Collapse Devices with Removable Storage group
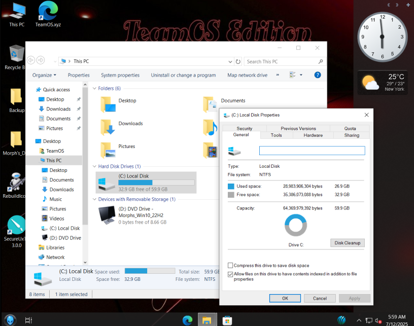 tap(94, 199)
